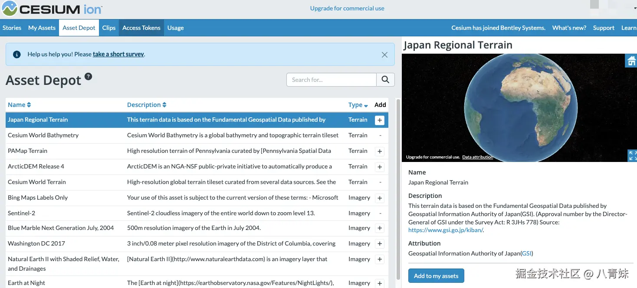
Task: Select ArcticDEM Release 4 row name
Action: click(36, 166)
